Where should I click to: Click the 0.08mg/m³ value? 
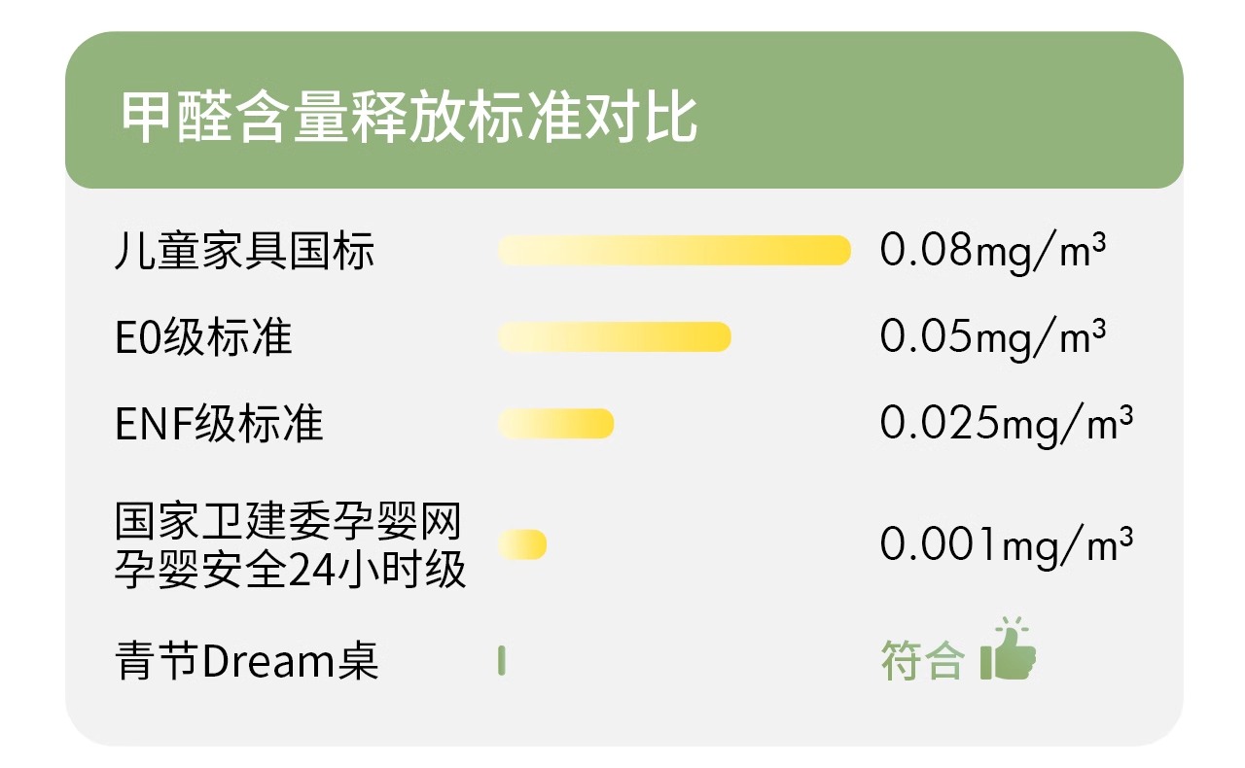click(992, 251)
